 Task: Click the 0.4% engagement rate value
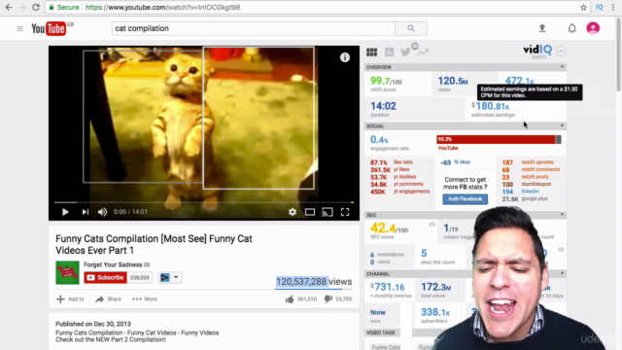tap(379, 140)
